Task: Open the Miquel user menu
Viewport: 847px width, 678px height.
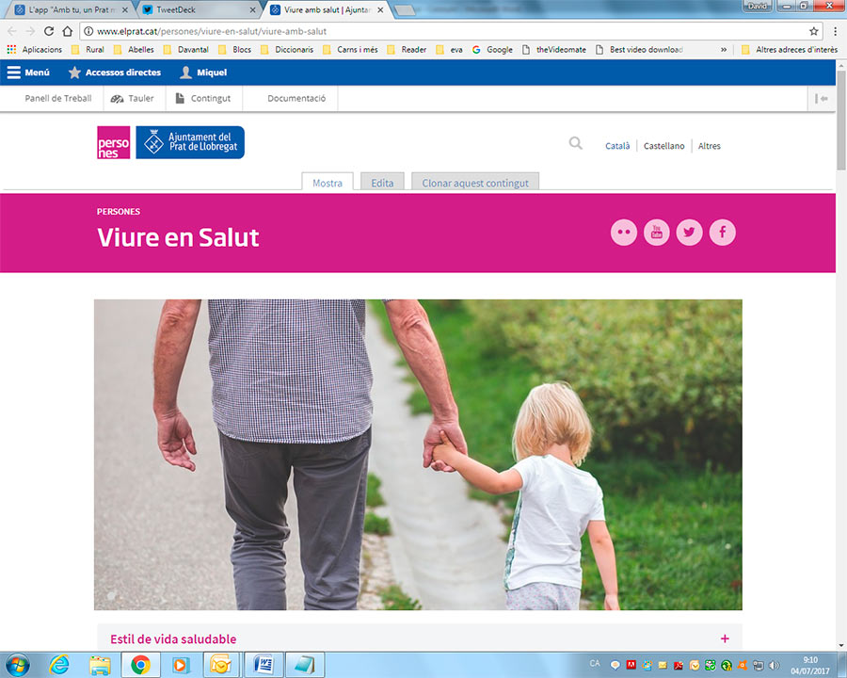Action: [x=202, y=73]
